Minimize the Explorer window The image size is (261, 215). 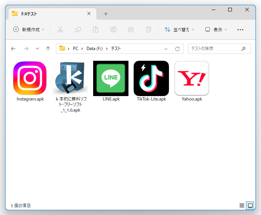[x=214, y=10]
